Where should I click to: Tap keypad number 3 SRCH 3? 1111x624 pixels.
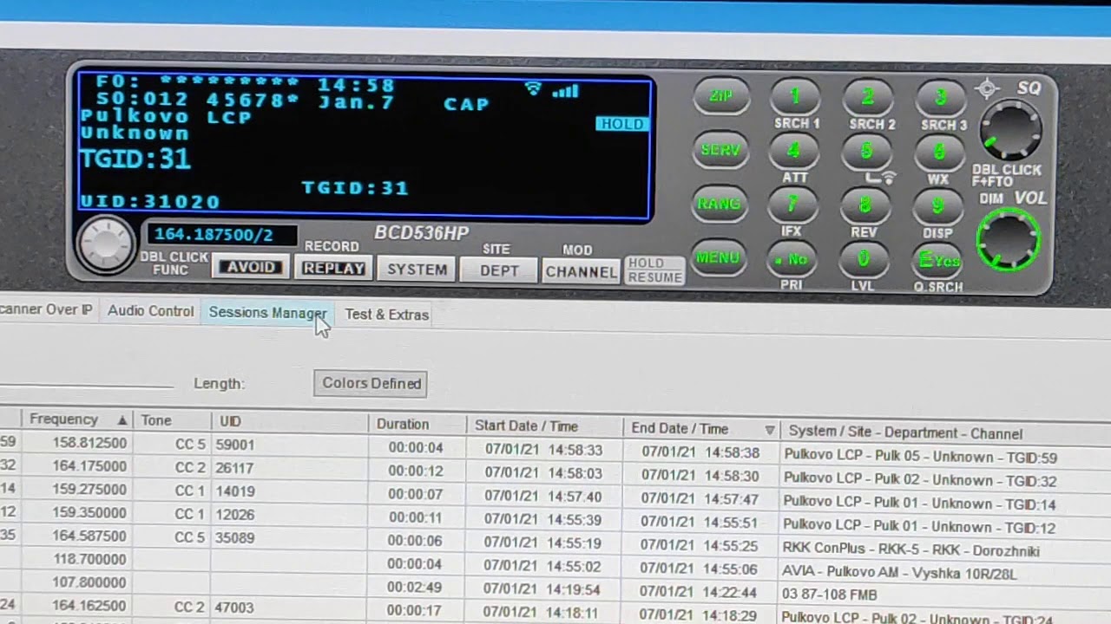pos(940,98)
